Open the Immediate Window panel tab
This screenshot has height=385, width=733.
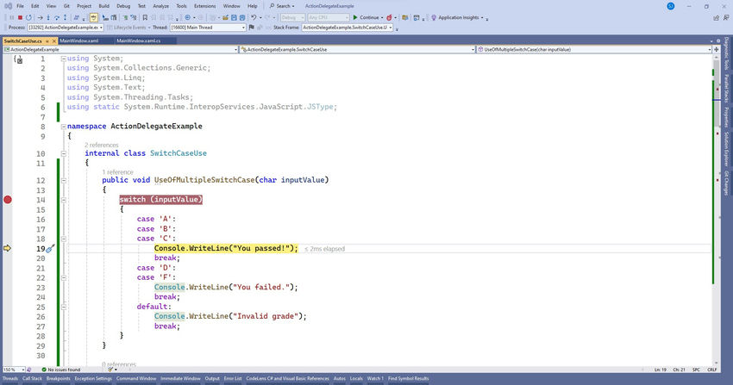[181, 378]
